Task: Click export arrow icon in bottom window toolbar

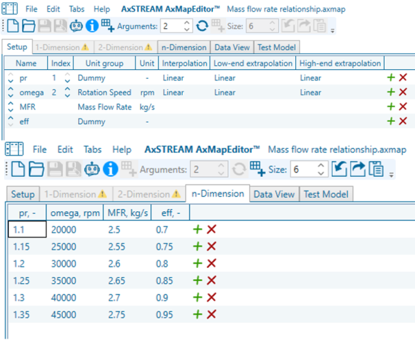Action: coord(358,169)
